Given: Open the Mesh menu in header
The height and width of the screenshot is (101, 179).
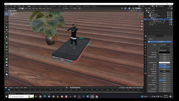Looking at the screenshot, I should point(36,8).
